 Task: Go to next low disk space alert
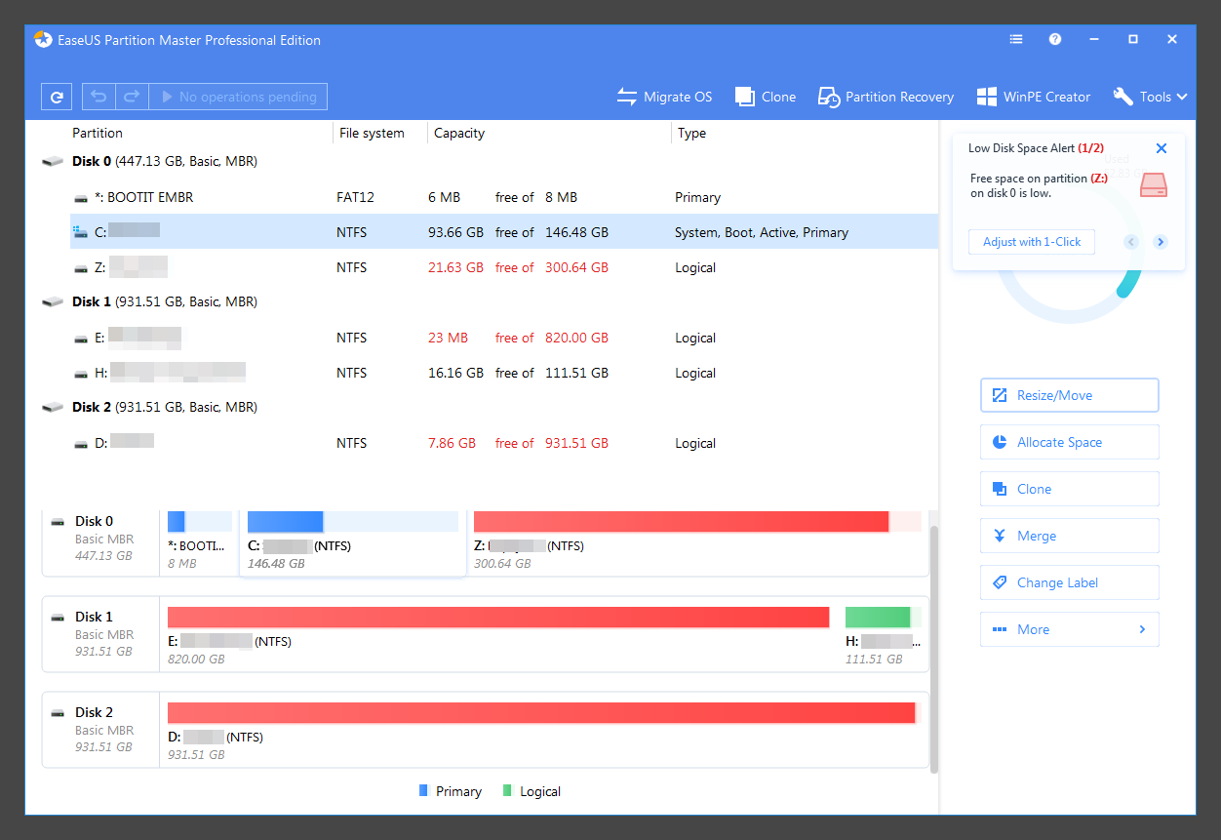(x=1160, y=242)
